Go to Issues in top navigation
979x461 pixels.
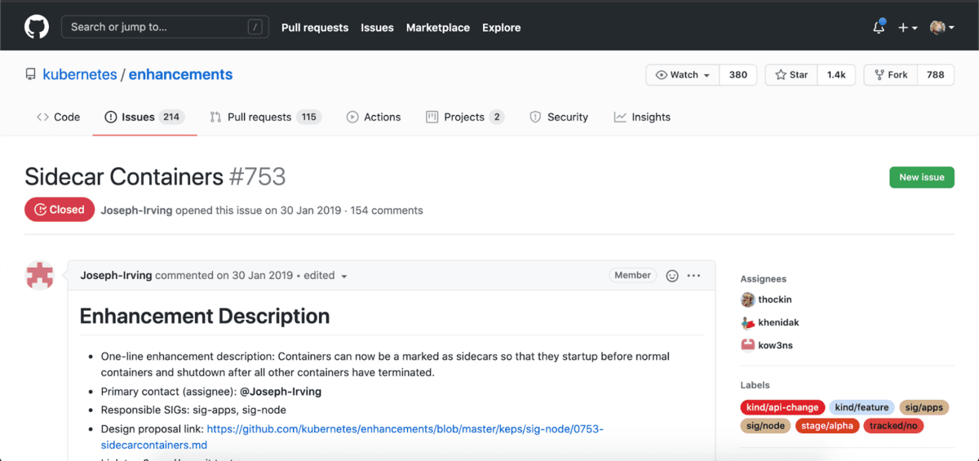point(377,27)
